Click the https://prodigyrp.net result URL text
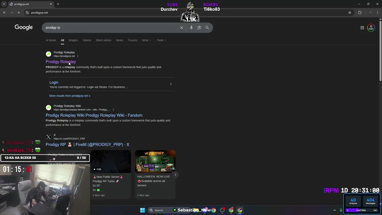 click(x=64, y=56)
